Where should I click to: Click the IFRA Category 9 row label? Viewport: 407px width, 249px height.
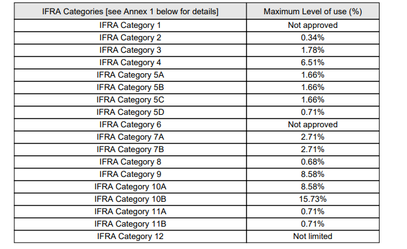coord(129,174)
